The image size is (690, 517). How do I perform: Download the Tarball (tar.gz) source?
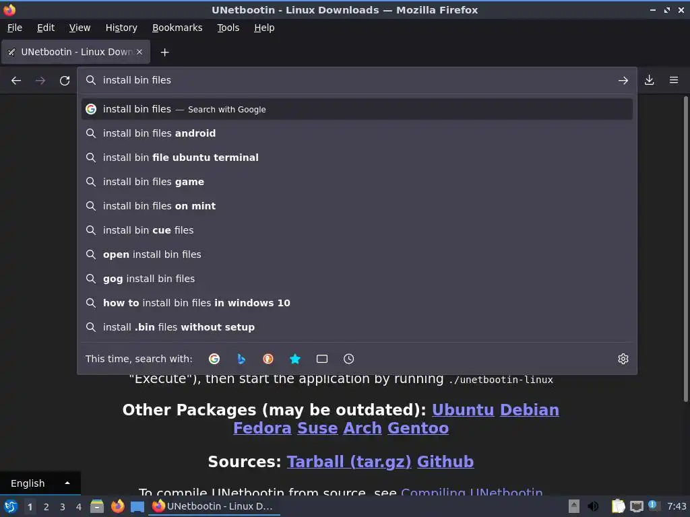[x=349, y=462]
